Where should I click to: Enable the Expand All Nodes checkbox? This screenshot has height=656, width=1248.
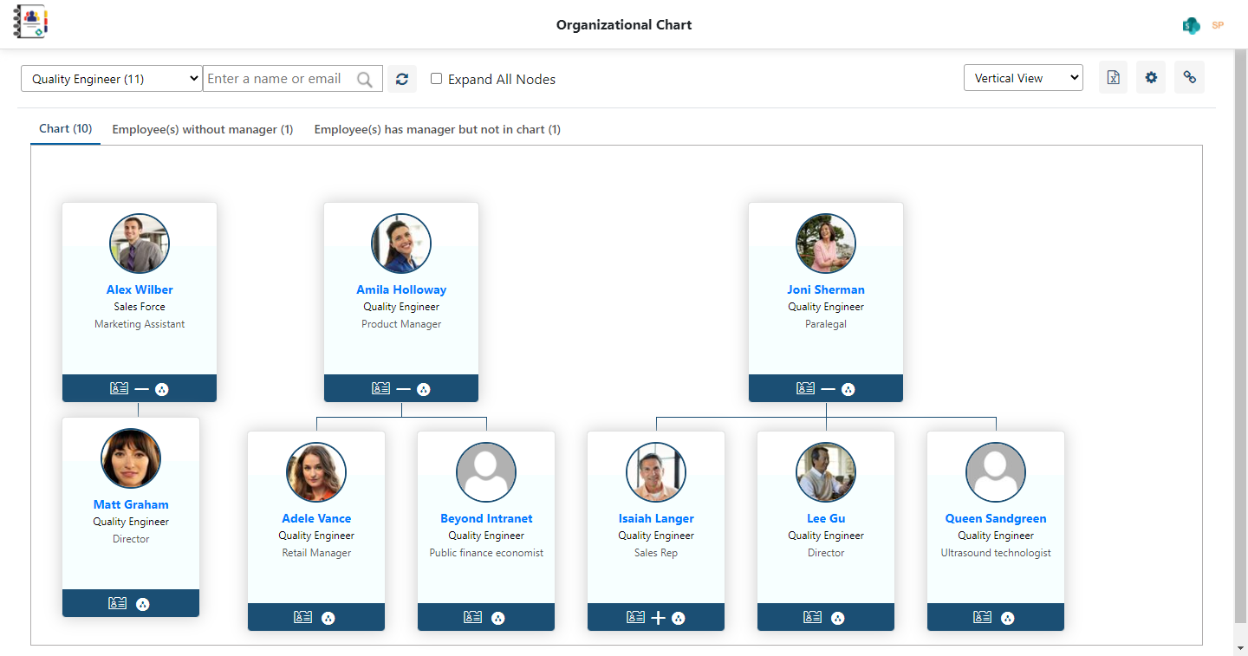(x=436, y=78)
